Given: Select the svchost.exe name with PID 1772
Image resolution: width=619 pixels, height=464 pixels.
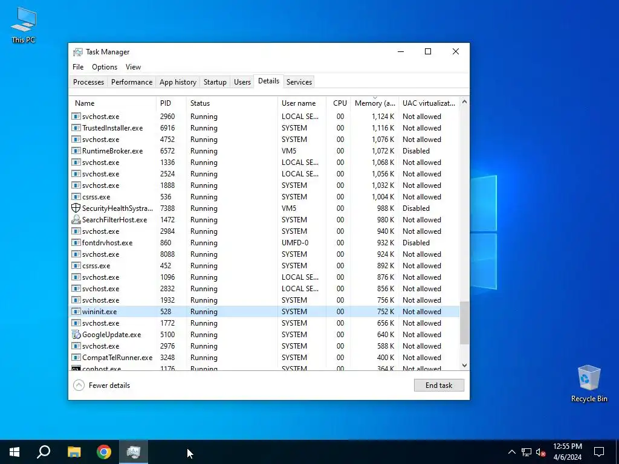Looking at the screenshot, I should 101,323.
